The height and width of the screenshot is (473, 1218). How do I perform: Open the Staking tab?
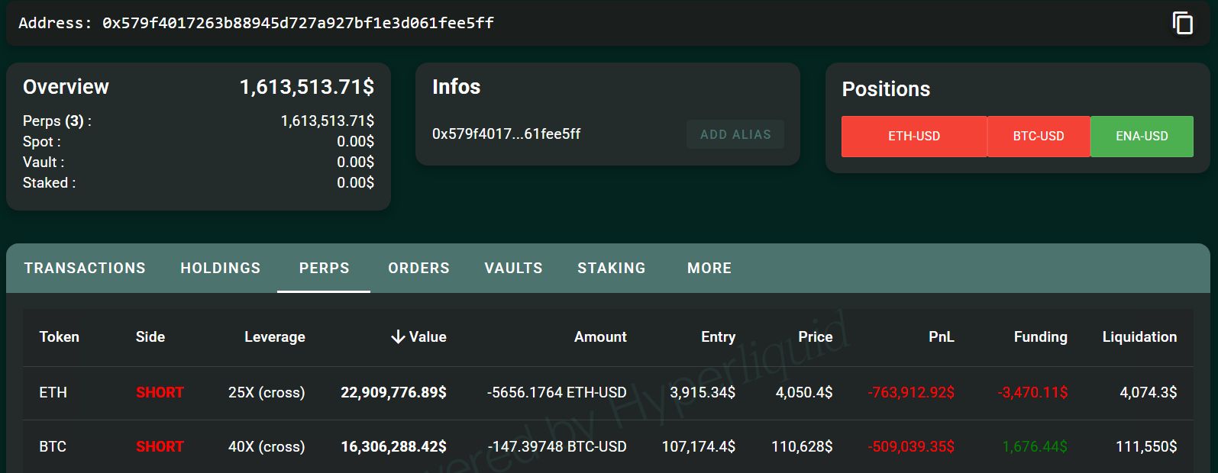pos(611,269)
